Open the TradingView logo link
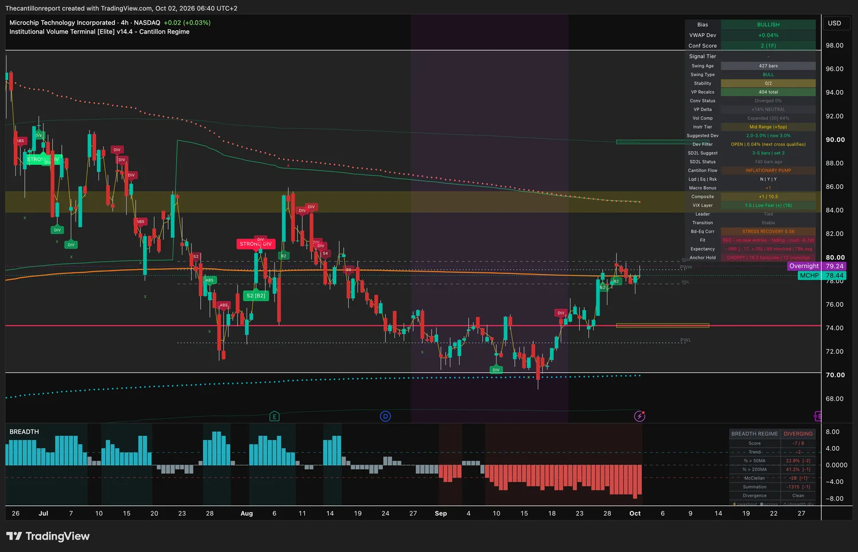Screen dimensions: 858x552 coord(48,536)
